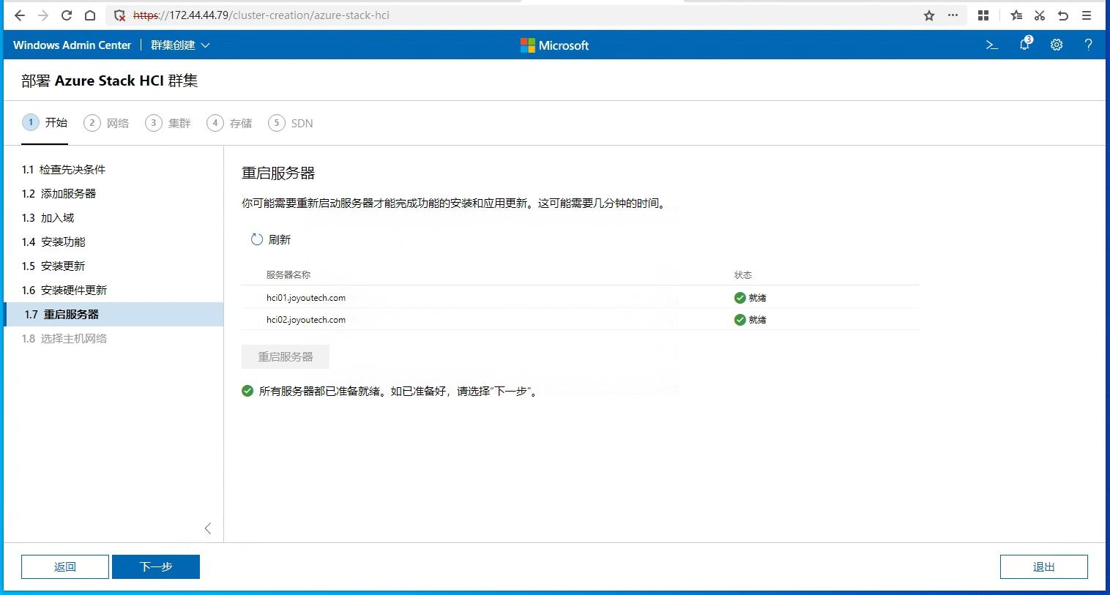This screenshot has width=1110, height=595.
Task: Open Windows Admin Center settings gear
Action: (1057, 45)
